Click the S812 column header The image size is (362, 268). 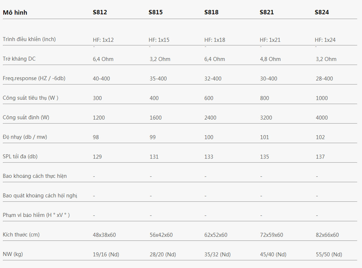(x=100, y=12)
